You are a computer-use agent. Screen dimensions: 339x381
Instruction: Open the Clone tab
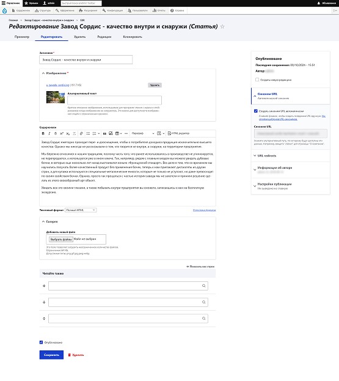(133, 37)
